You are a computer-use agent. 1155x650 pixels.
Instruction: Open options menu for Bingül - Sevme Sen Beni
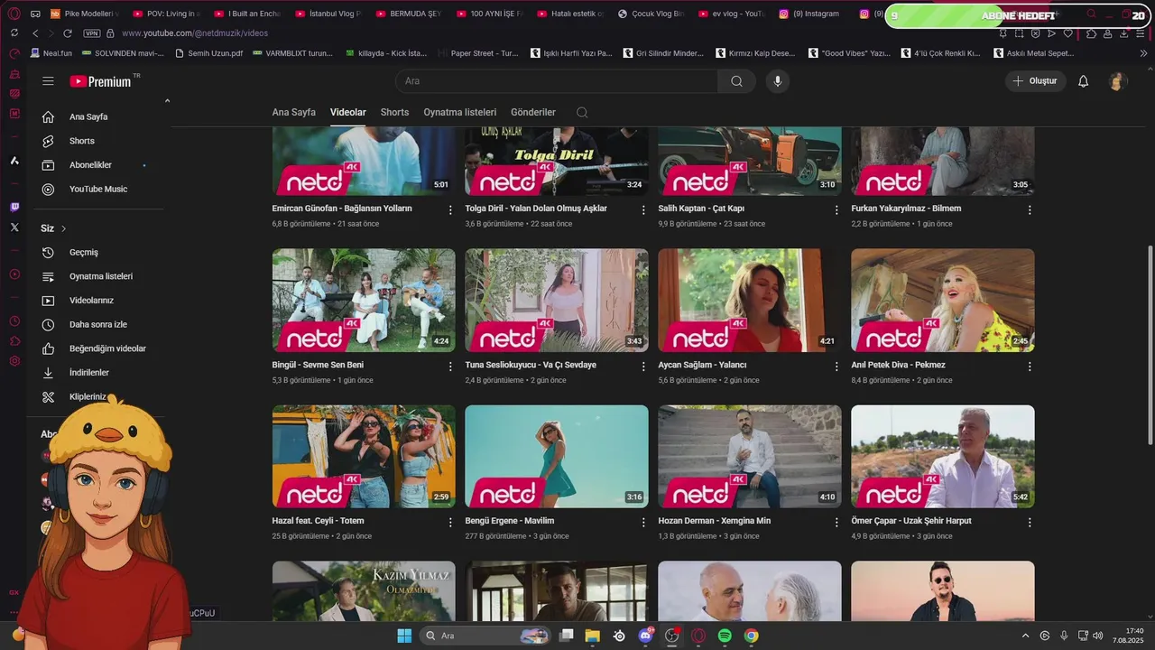pos(450,367)
